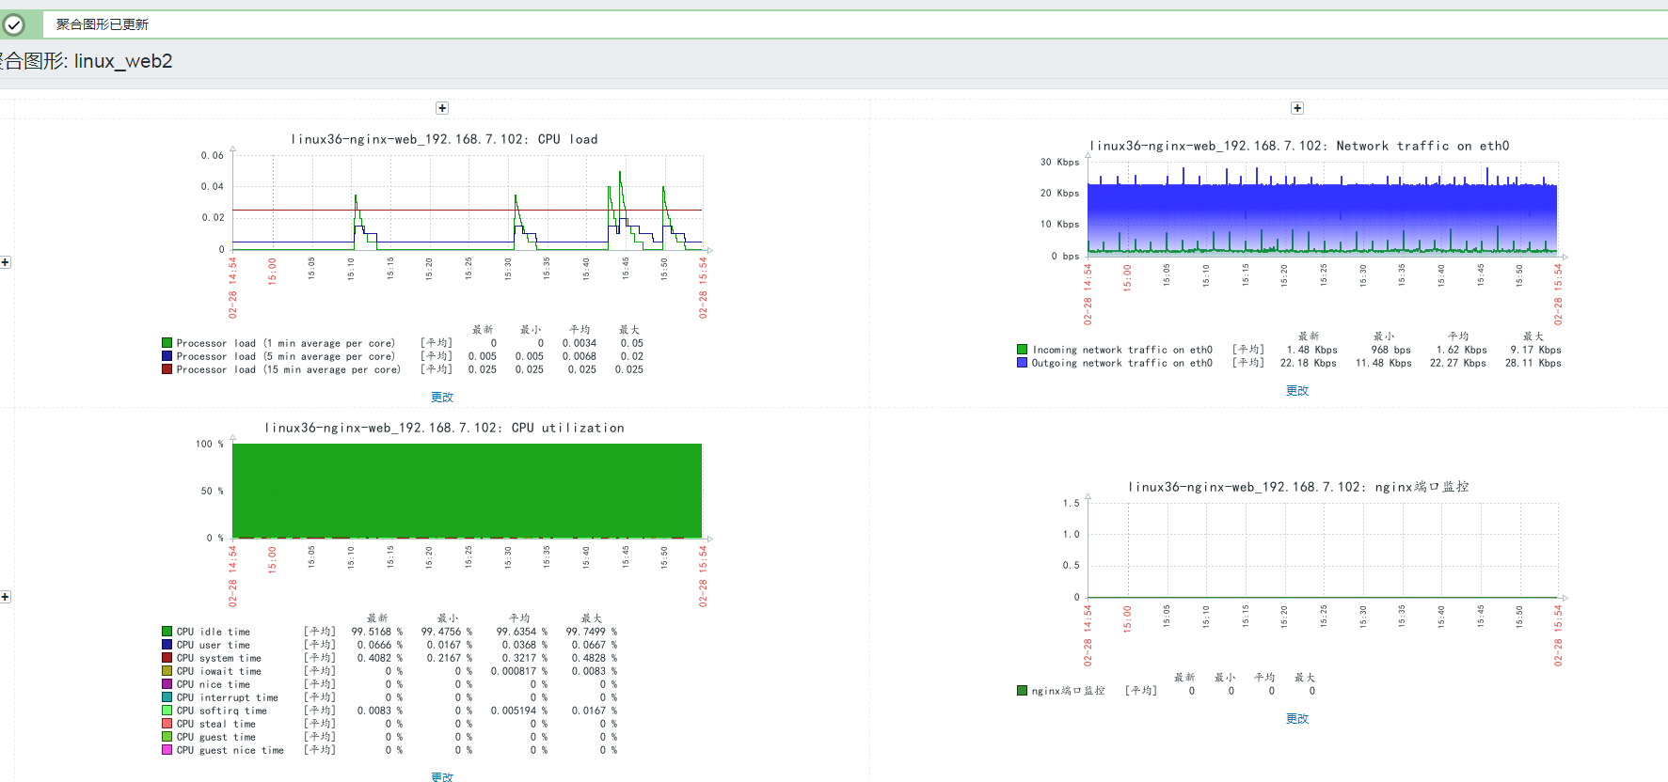Viewport: 1668px width, 782px height.
Task: Click 更改 link under CPU utilization graph
Action: [x=442, y=776]
